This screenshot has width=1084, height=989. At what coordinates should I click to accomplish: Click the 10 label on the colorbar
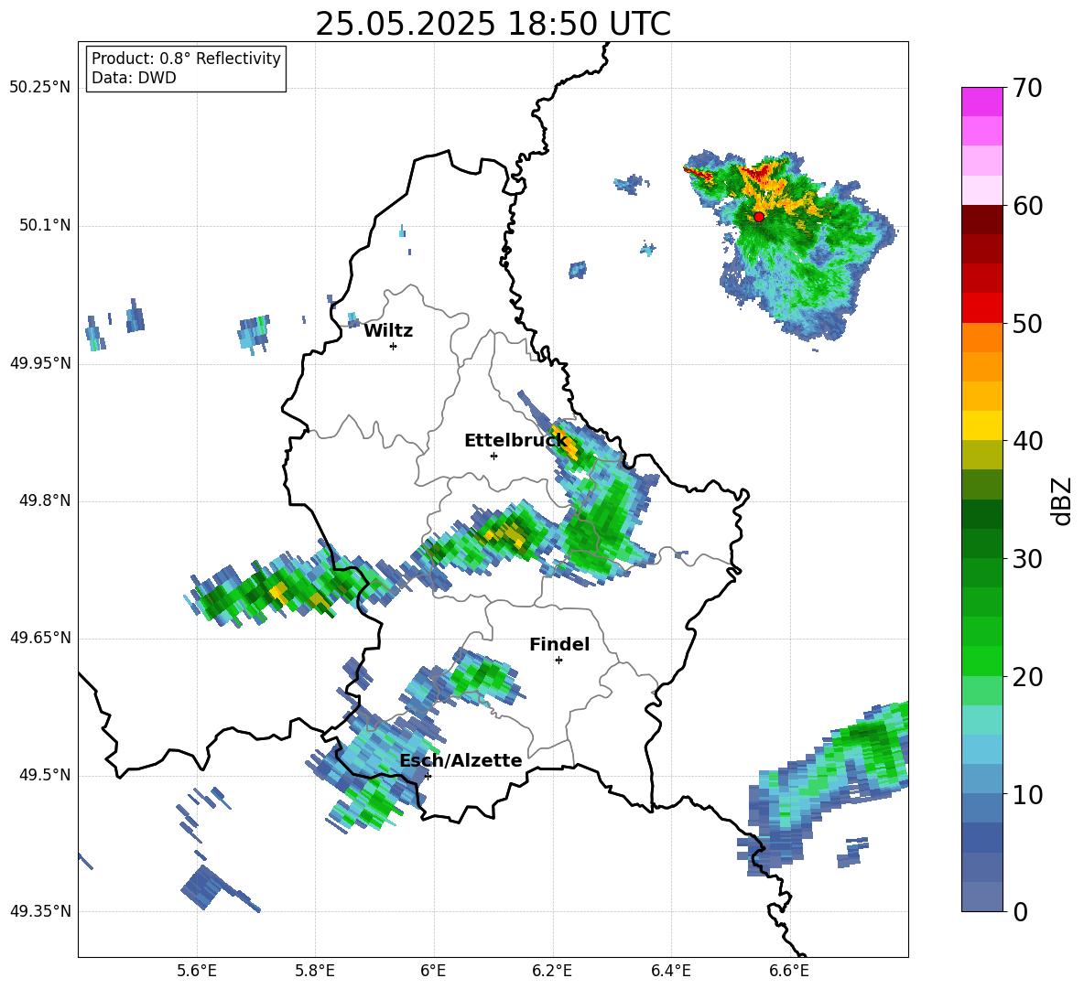click(x=1027, y=794)
